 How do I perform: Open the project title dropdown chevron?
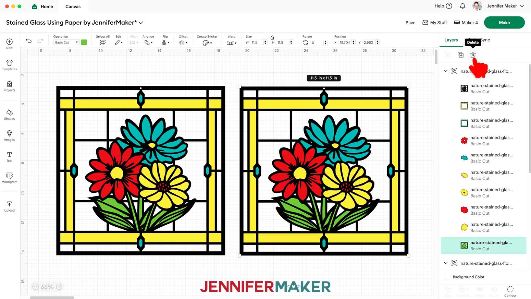click(141, 23)
